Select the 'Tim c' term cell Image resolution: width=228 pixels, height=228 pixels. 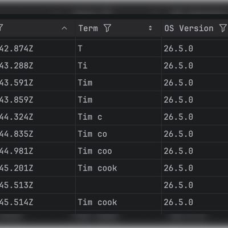pyautogui.click(x=119, y=117)
